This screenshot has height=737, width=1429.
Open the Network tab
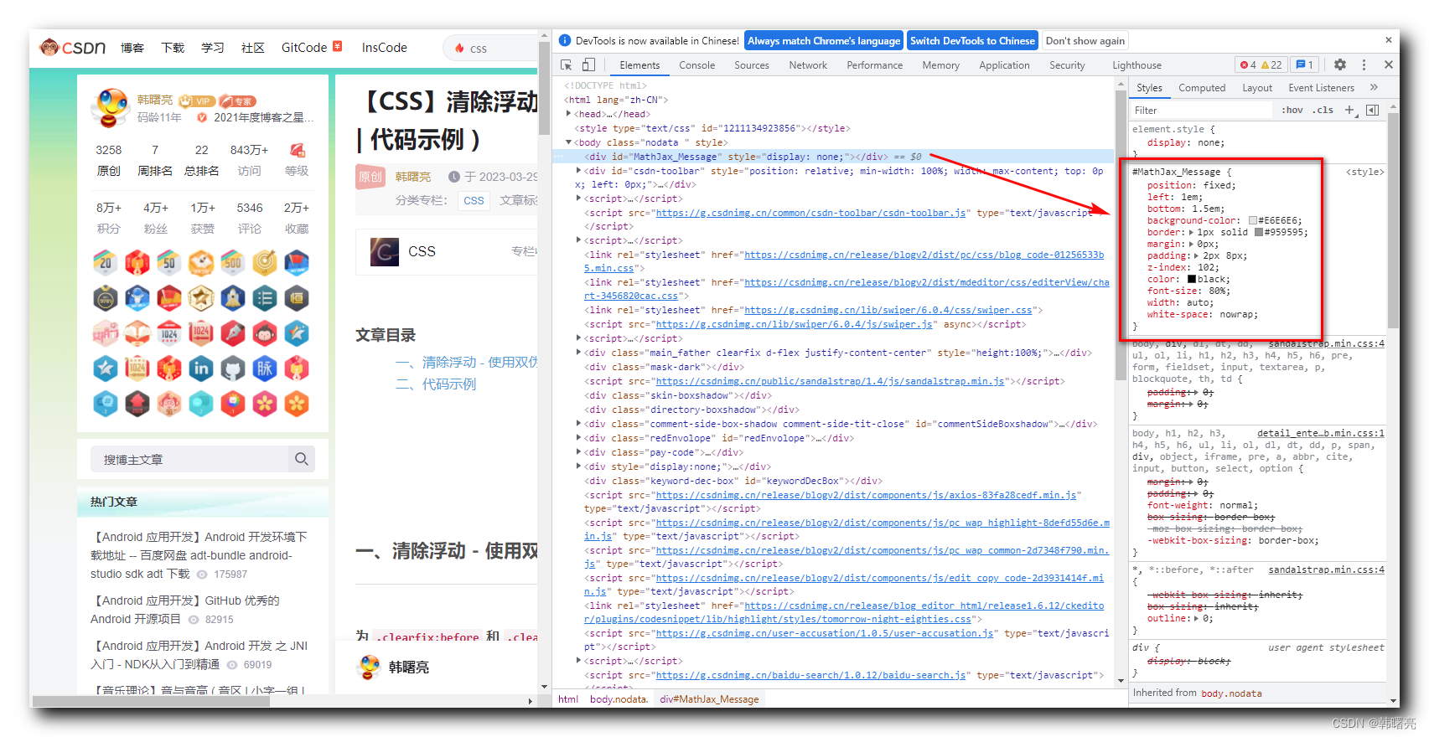(807, 64)
